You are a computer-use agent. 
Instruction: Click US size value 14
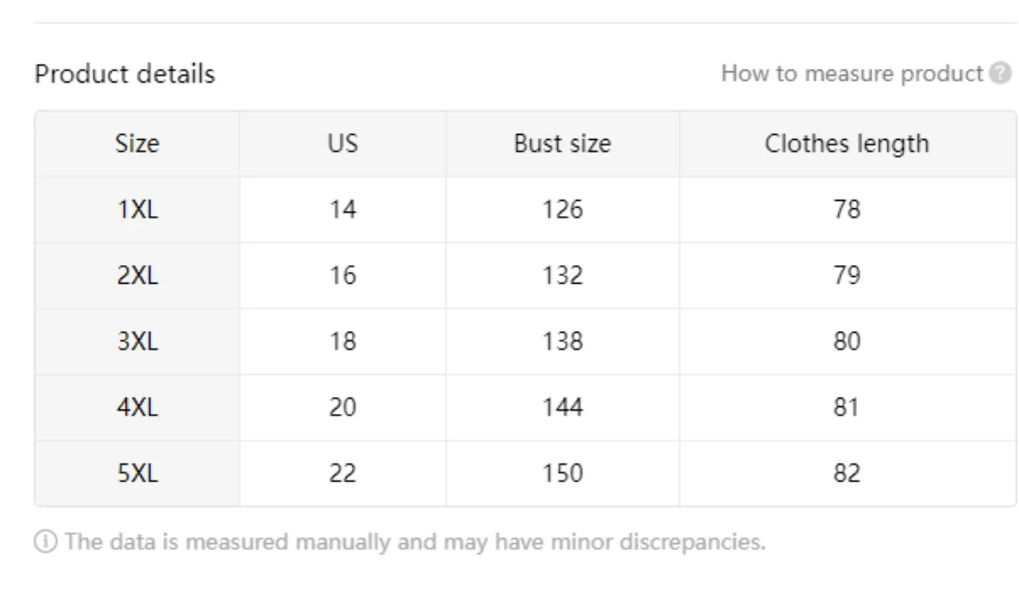343,209
